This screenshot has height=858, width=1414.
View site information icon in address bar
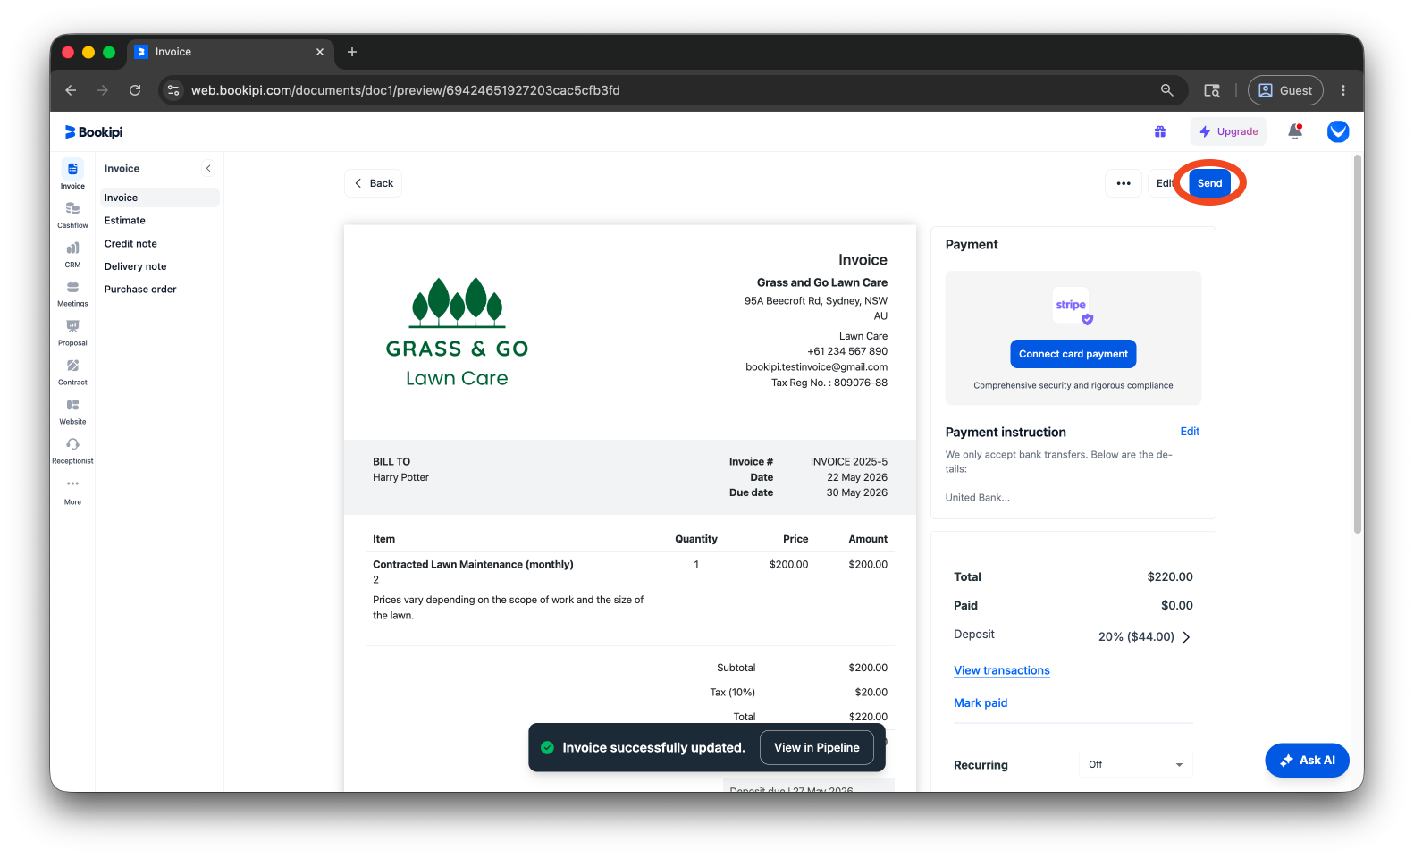click(173, 90)
